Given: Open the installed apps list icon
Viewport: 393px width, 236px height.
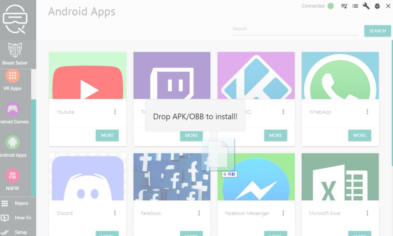Looking at the screenshot, I should pyautogui.click(x=355, y=6).
